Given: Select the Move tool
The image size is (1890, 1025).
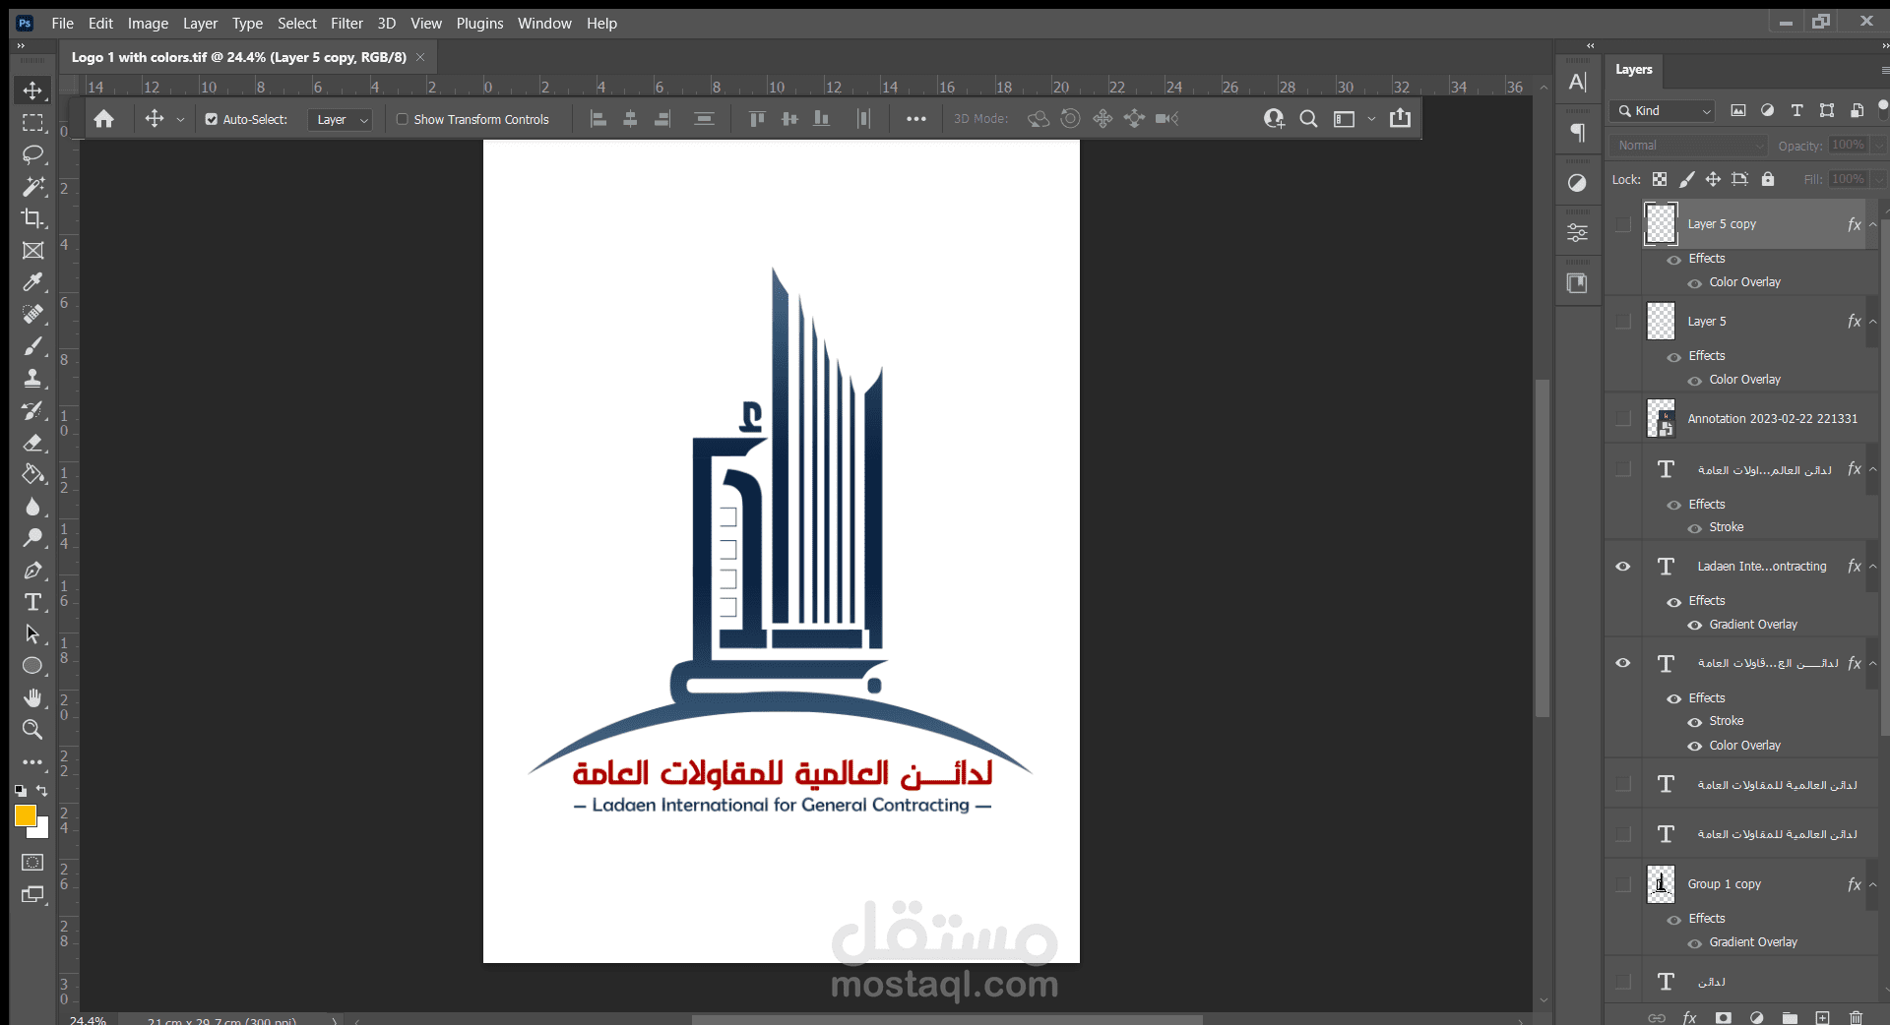Looking at the screenshot, I should pyautogui.click(x=32, y=90).
